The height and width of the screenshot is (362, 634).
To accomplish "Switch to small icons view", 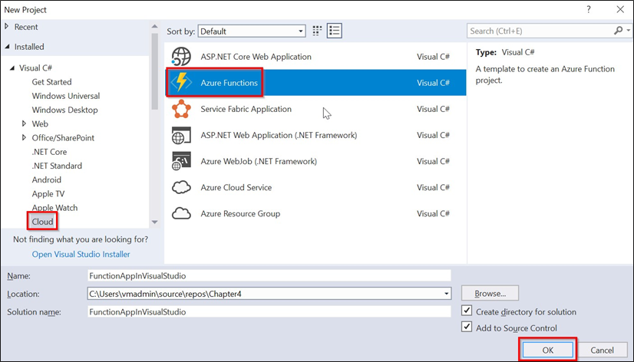I will coord(318,31).
